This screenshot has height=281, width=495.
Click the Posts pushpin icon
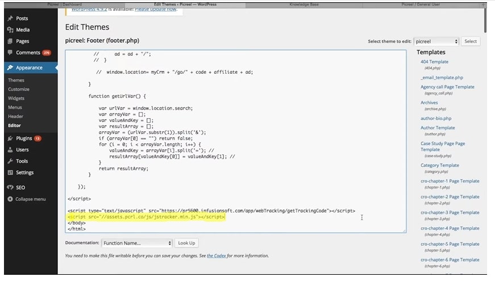click(x=10, y=18)
